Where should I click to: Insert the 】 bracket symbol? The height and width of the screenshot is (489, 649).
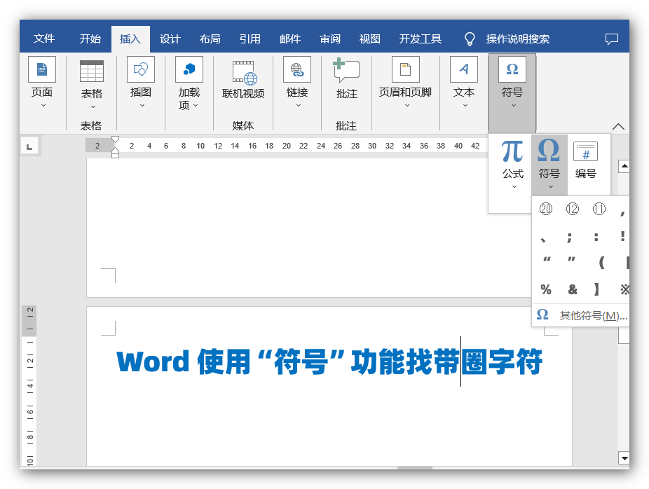596,289
